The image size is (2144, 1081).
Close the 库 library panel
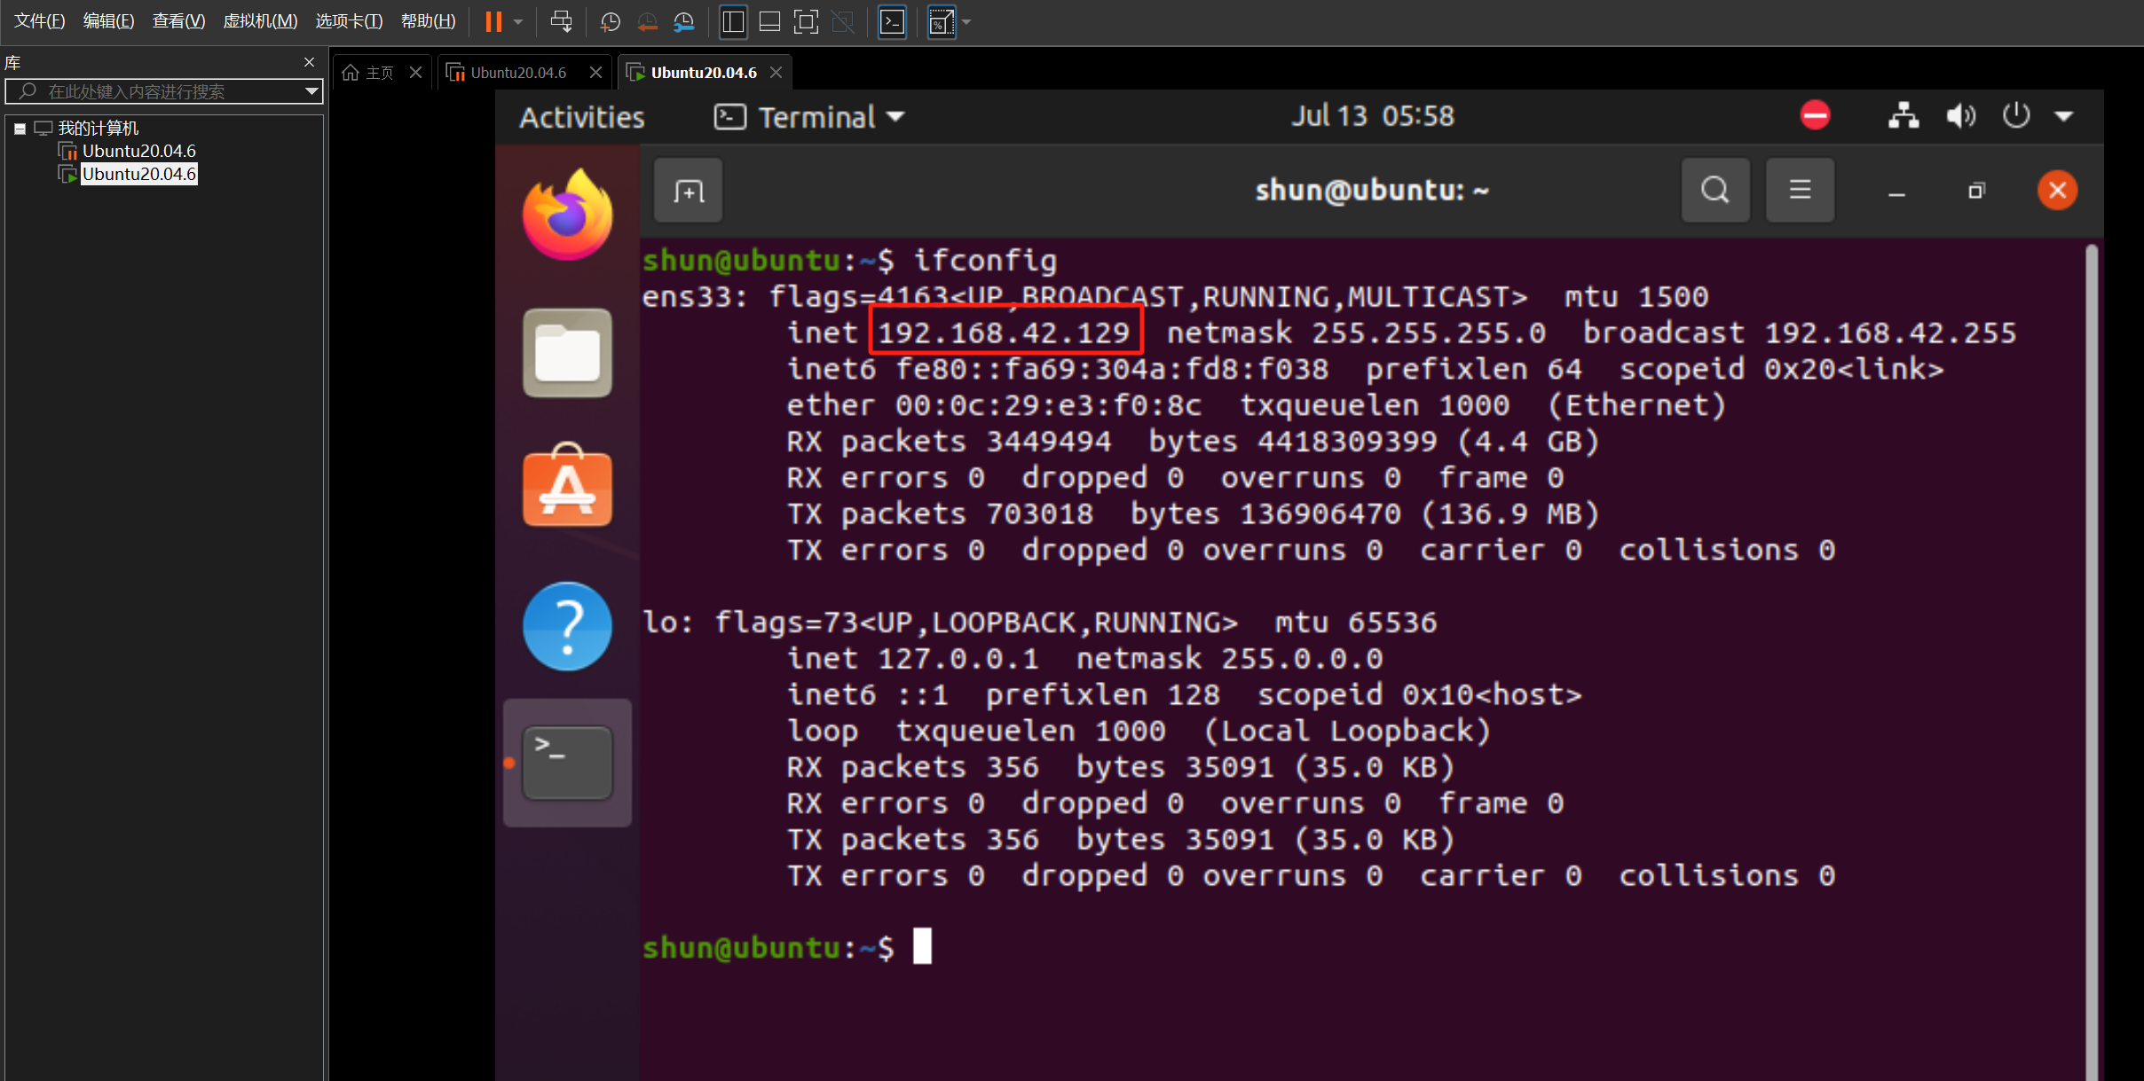[x=309, y=62]
